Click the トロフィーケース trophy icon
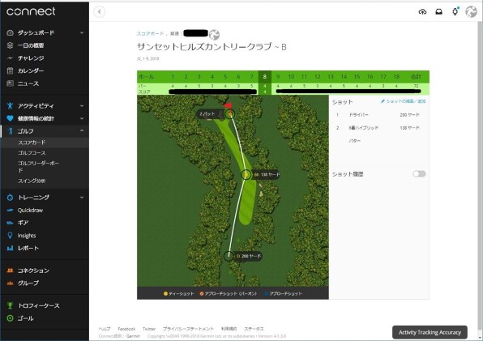Screen dimensions: 483x341 click(10, 305)
